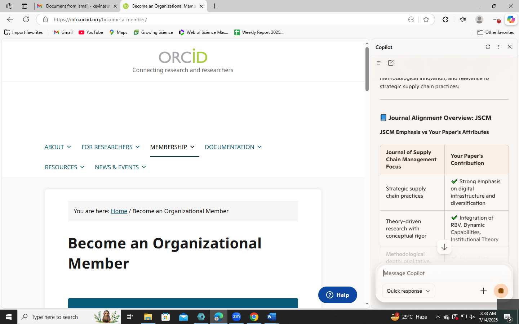Open the Help widget button
This screenshot has height=324, width=519.
click(338, 295)
